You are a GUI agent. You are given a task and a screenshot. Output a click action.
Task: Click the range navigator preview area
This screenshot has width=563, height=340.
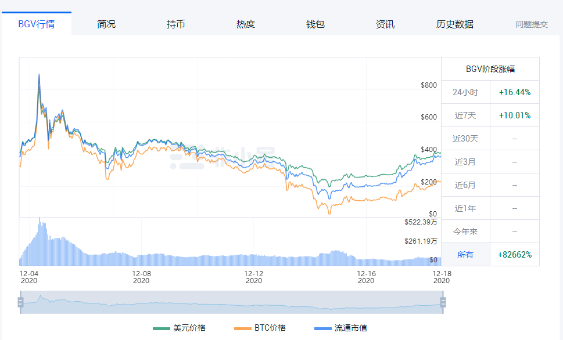click(x=232, y=302)
